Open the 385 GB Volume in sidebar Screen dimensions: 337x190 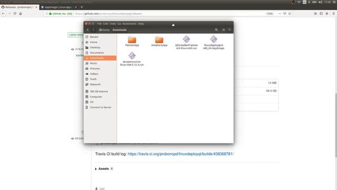(x=100, y=91)
